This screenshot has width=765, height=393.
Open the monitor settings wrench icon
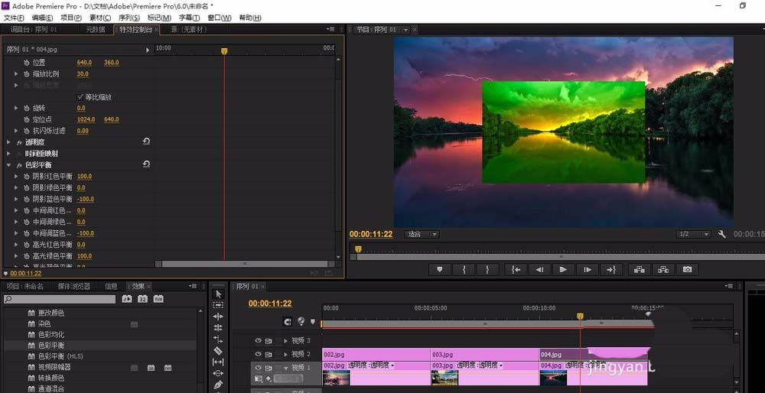coord(722,234)
